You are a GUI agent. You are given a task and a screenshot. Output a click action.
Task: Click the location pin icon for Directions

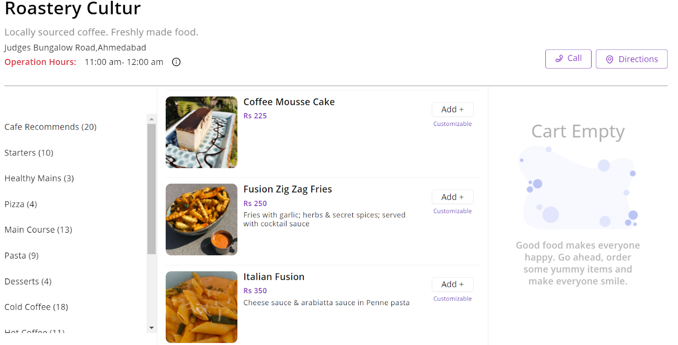(x=609, y=59)
